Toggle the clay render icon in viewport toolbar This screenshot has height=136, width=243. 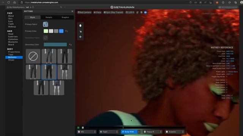coord(137,12)
